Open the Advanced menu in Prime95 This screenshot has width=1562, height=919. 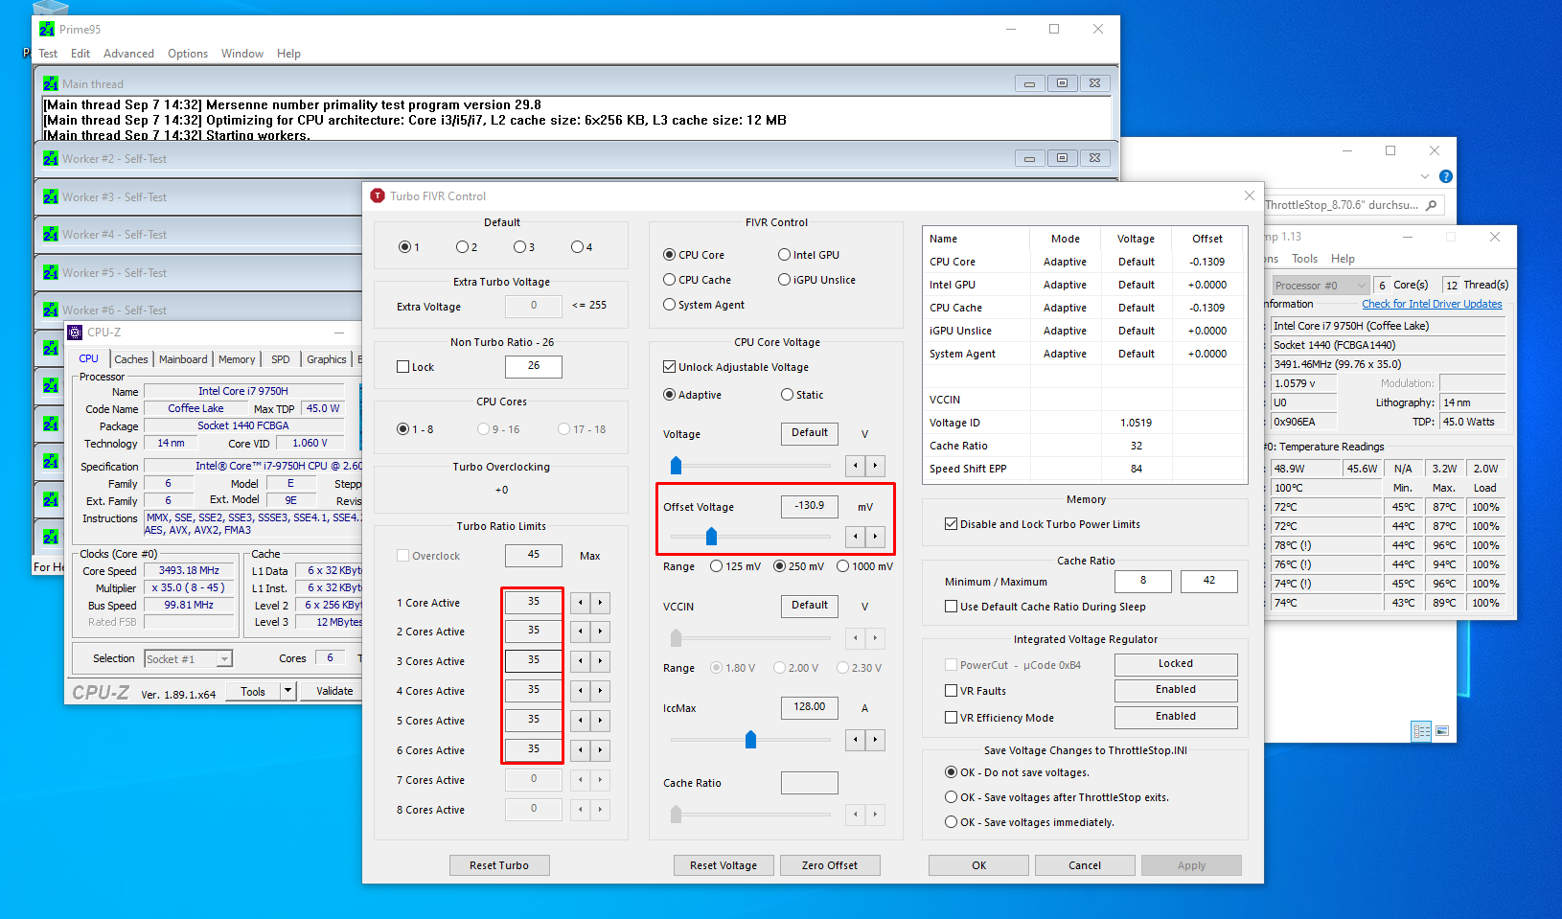(128, 53)
